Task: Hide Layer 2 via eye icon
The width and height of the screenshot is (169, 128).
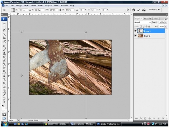Action: tap(135, 36)
